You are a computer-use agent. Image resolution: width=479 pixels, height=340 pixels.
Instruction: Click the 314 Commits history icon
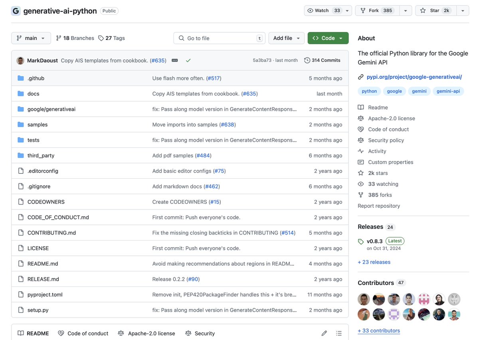pyautogui.click(x=307, y=60)
